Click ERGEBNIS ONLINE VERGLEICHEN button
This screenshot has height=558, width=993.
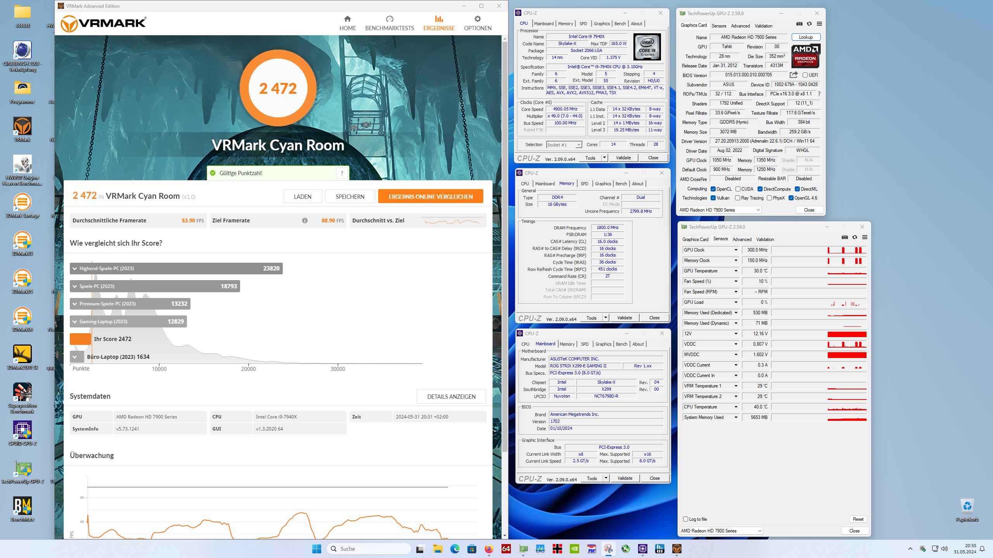point(431,196)
